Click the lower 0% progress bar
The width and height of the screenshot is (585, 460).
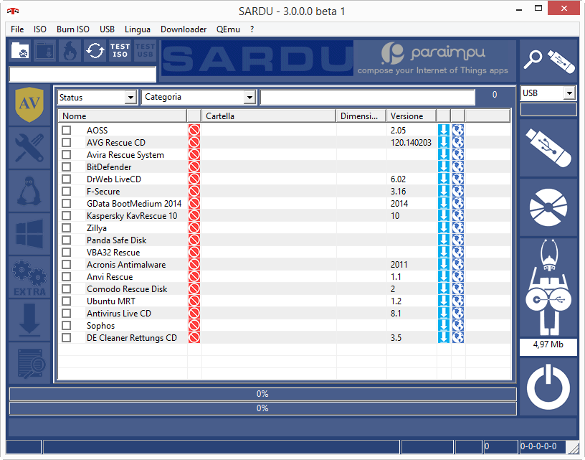pyautogui.click(x=262, y=408)
